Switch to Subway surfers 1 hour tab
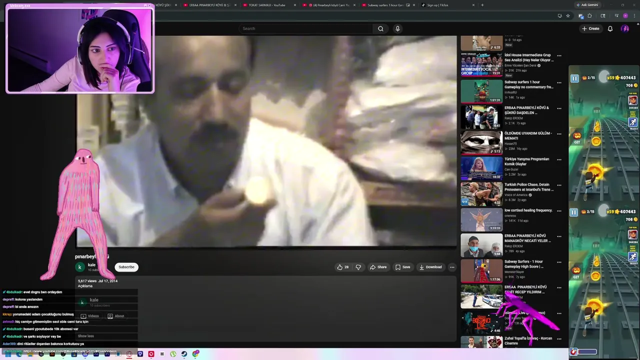Screen dimensions: 640x360 387,5
